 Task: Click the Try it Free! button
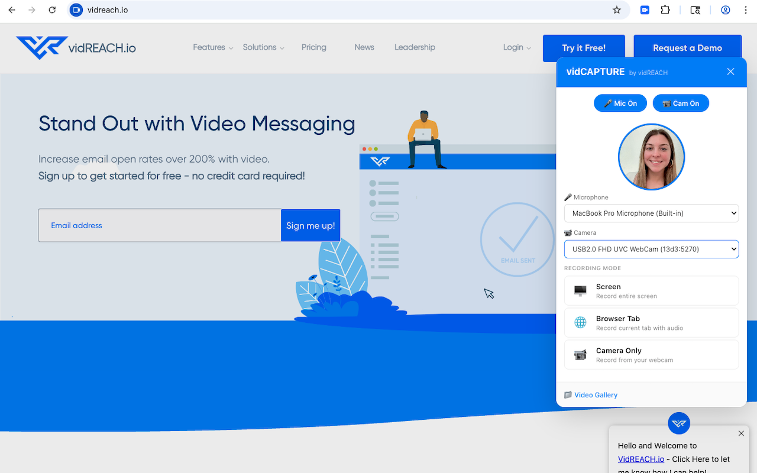(584, 48)
